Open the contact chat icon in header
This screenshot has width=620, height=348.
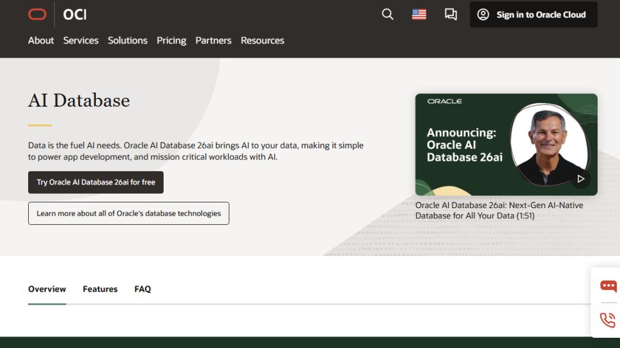coord(451,14)
